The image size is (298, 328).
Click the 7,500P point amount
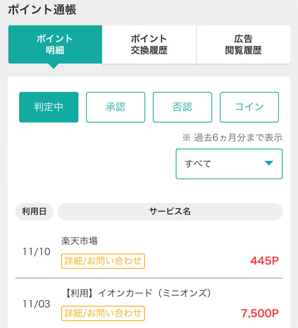[260, 313]
